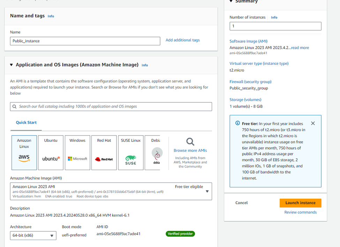Image resolution: width=340 pixels, height=247 pixels.
Task: Collapse the Summary panel
Action: click(x=231, y=1)
